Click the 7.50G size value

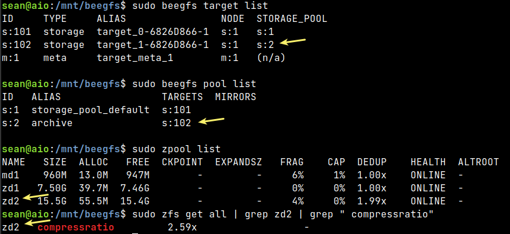tap(52, 188)
